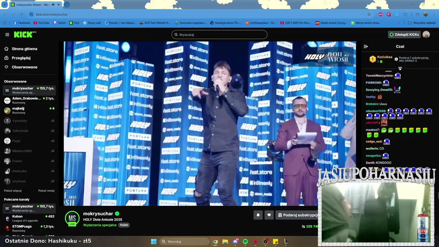Open Kick bookmark in bookmarks bar
Viewport: 439px width, 247px height.
[74, 23]
